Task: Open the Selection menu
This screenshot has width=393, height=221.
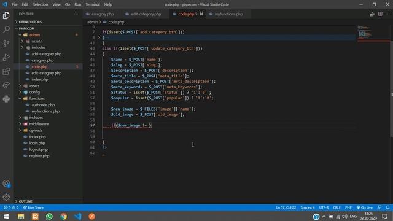Action: click(x=41, y=4)
